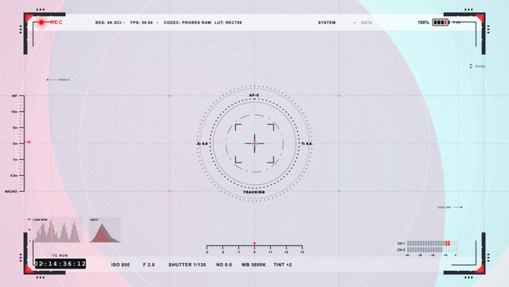509x287 pixels.
Task: Click the Y: 0.0 coordinate readout
Action: coord(307,143)
